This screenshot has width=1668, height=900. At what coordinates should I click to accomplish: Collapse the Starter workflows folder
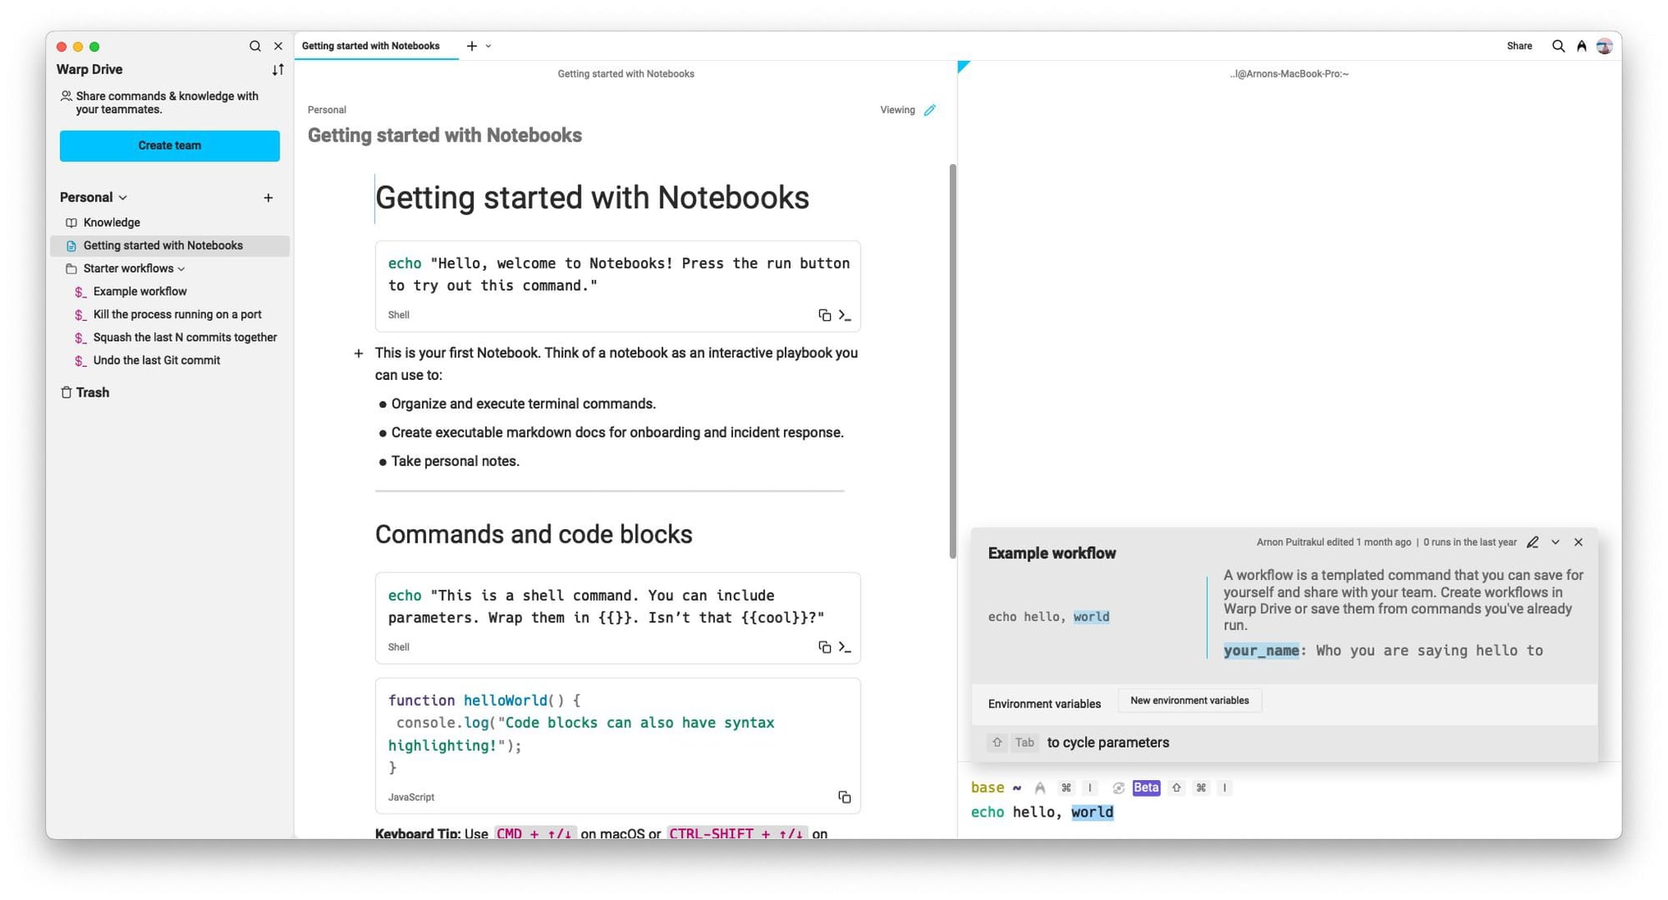coord(181,269)
